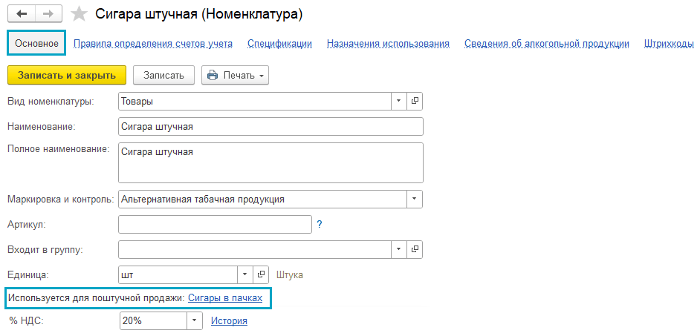
Task: Open the Печать print menu button
Action: coord(235,75)
